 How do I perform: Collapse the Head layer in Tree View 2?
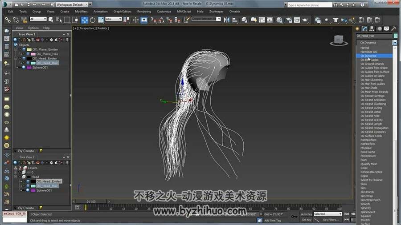(16, 177)
